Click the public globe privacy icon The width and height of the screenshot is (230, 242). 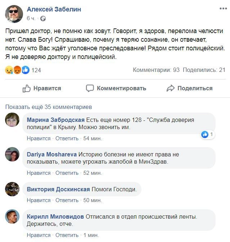click(x=43, y=18)
